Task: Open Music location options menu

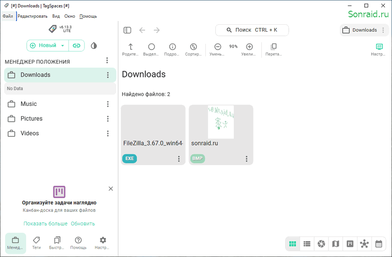Action: (108, 104)
